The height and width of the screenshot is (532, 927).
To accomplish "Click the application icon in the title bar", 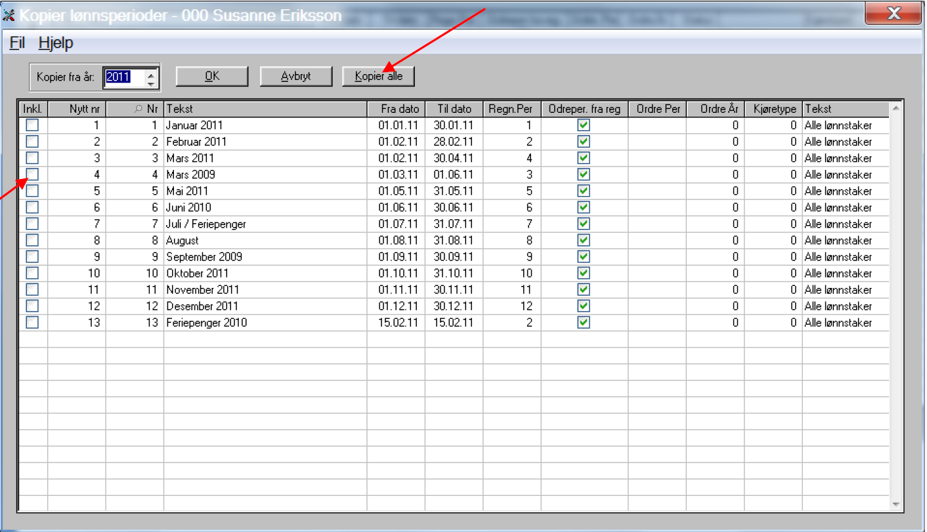I will [9, 14].
